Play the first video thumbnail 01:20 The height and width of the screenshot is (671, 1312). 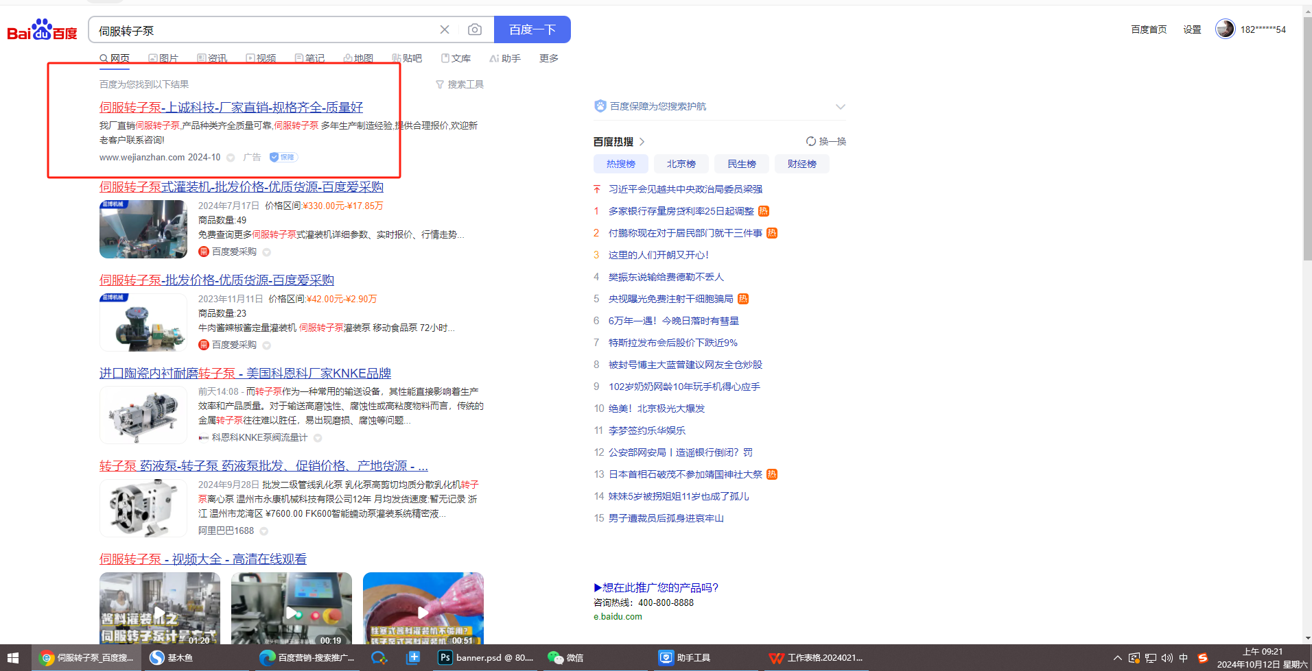[159, 610]
